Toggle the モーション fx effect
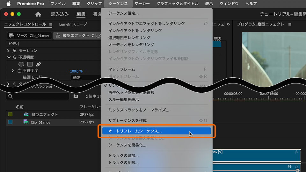Image resolution: width=306 pixels, height=172 pixels. point(14,51)
